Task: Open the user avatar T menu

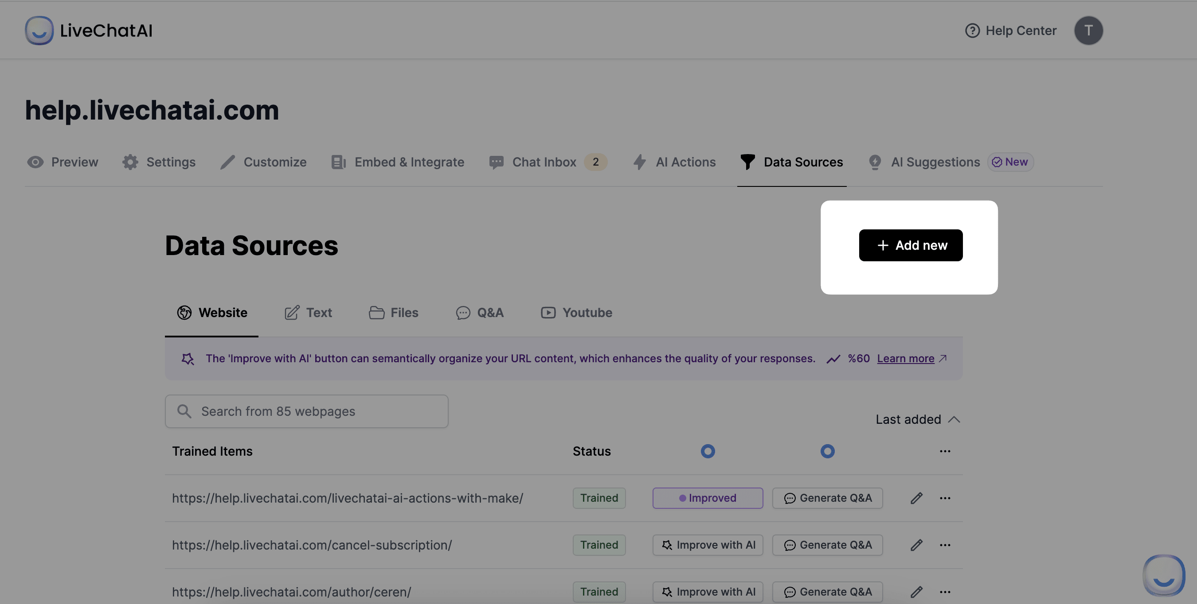Action: (x=1088, y=31)
